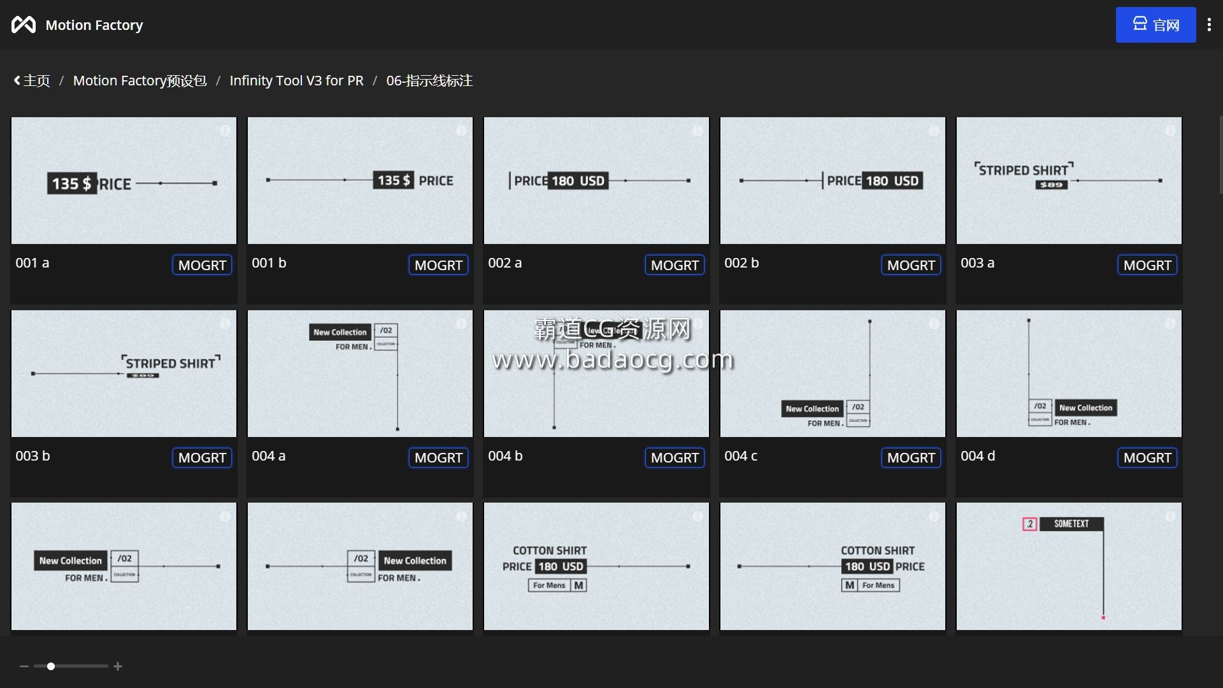
Task: Click MOGRT badge for 004 a
Action: pyautogui.click(x=438, y=457)
